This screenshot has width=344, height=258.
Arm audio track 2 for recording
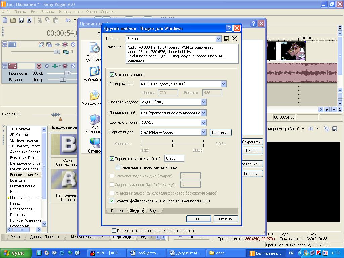(x=39, y=66)
